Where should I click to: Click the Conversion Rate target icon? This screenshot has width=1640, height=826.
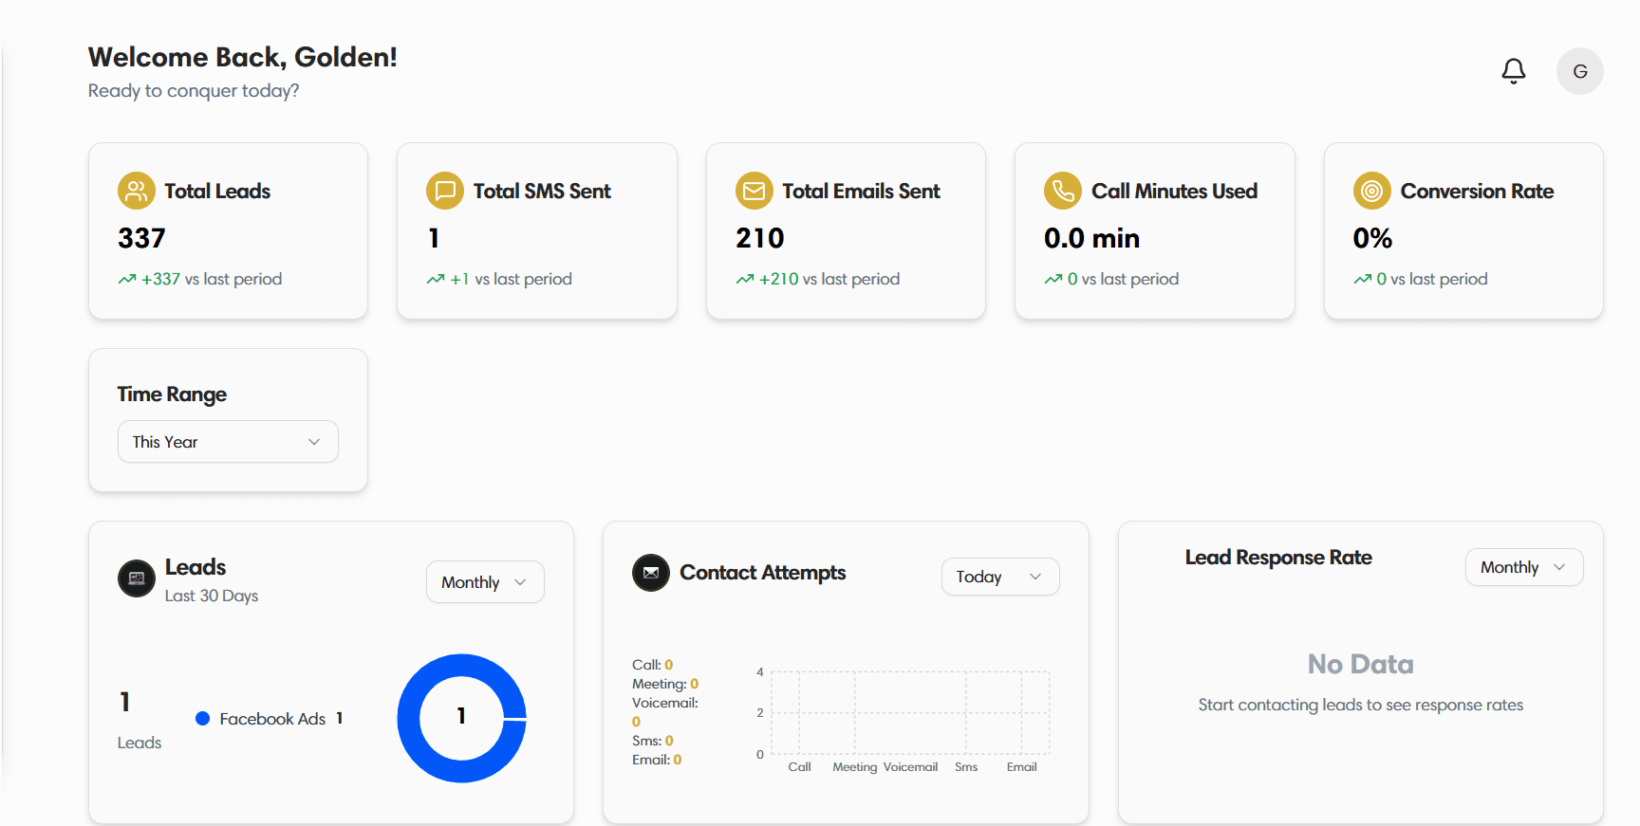tap(1372, 191)
